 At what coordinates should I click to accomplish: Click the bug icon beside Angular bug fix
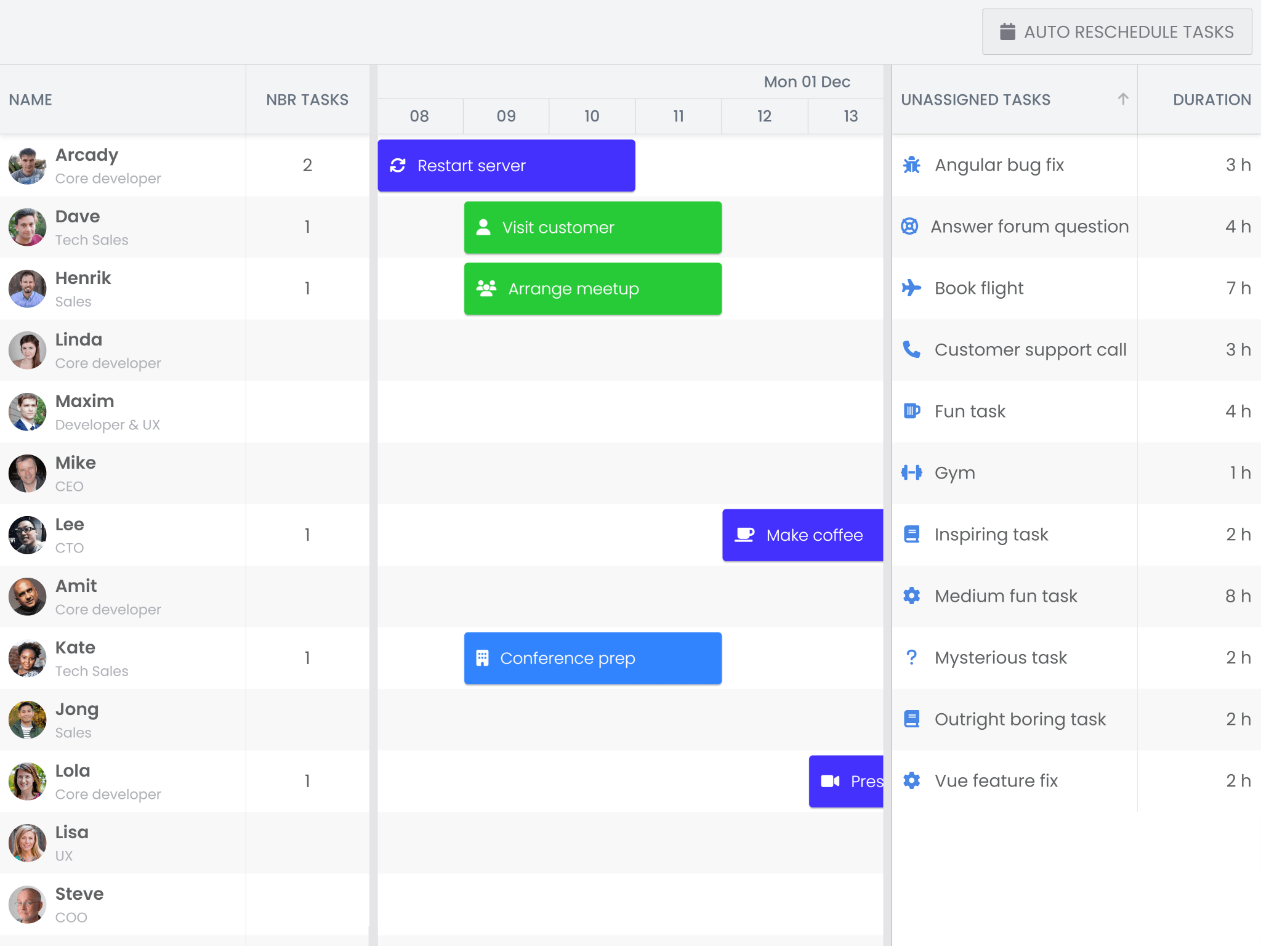(911, 165)
